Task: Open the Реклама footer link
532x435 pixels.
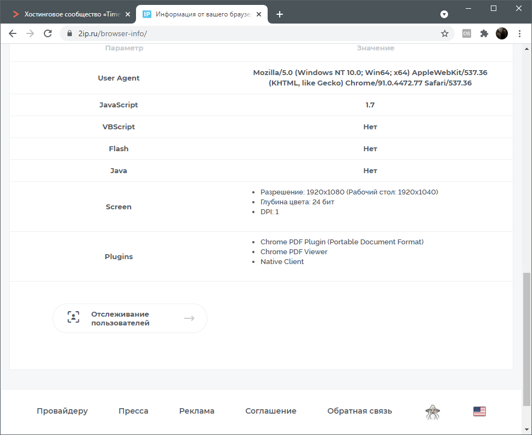Action: point(197,411)
